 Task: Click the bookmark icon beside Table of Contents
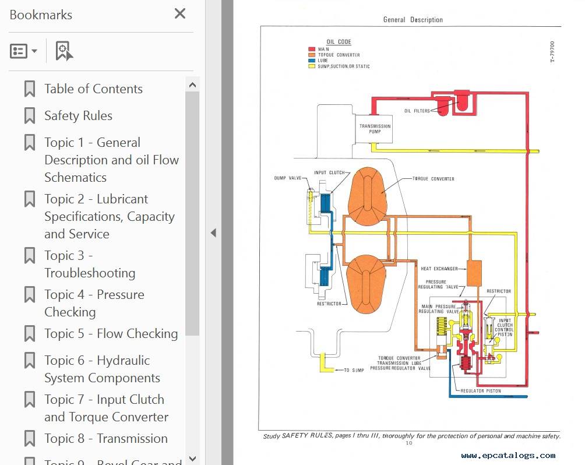(x=30, y=89)
